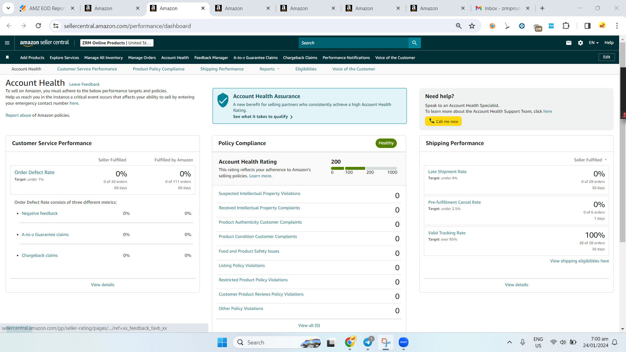Viewport: 626px width, 352px height.
Task: Open the settings gear icon
Action: (580, 43)
